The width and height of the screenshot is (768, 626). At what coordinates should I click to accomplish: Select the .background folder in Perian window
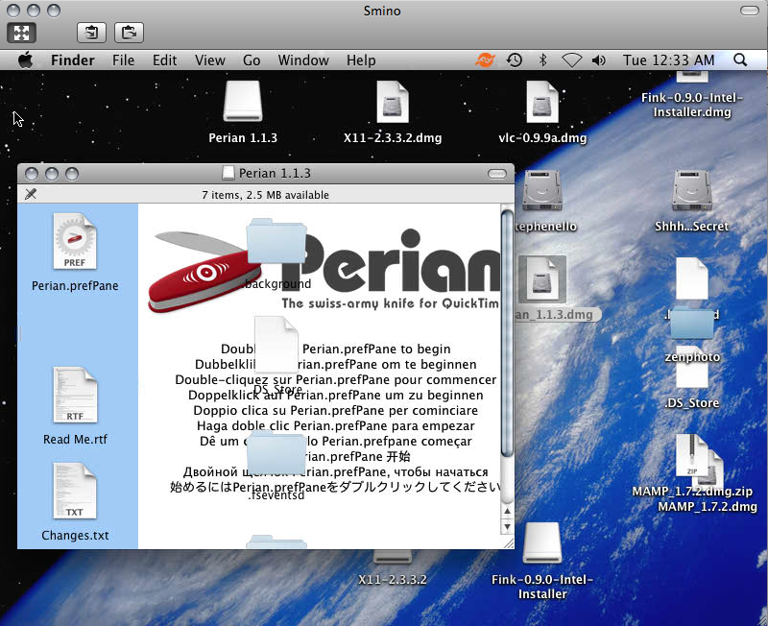pyautogui.click(x=276, y=242)
